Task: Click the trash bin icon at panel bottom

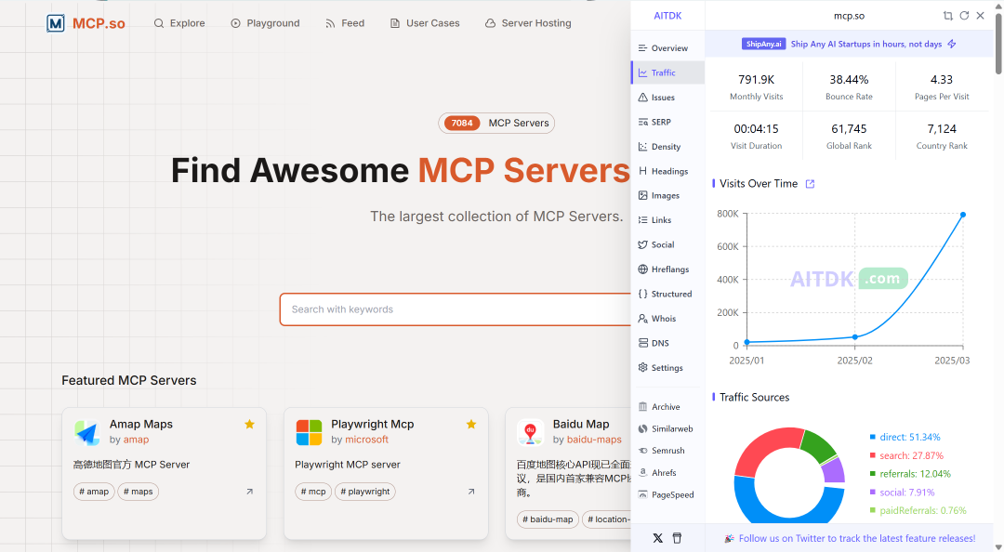Action: pyautogui.click(x=677, y=538)
